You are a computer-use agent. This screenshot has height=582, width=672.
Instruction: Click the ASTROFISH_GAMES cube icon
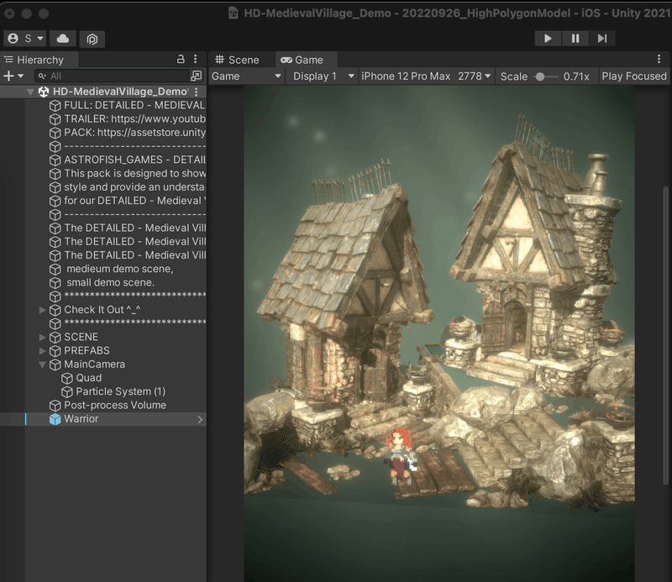[x=55, y=160]
